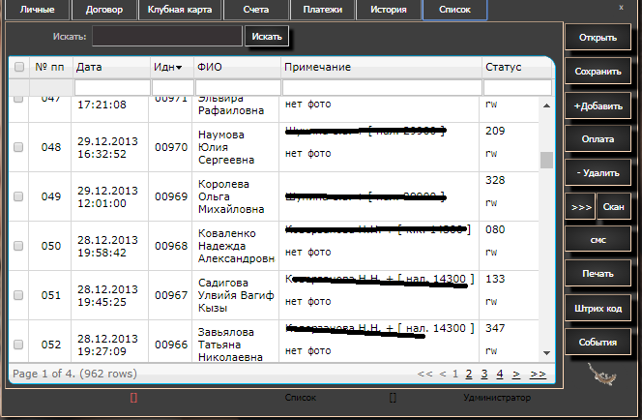Click the Печать button
Viewport: 642px width, 420px height.
click(598, 273)
